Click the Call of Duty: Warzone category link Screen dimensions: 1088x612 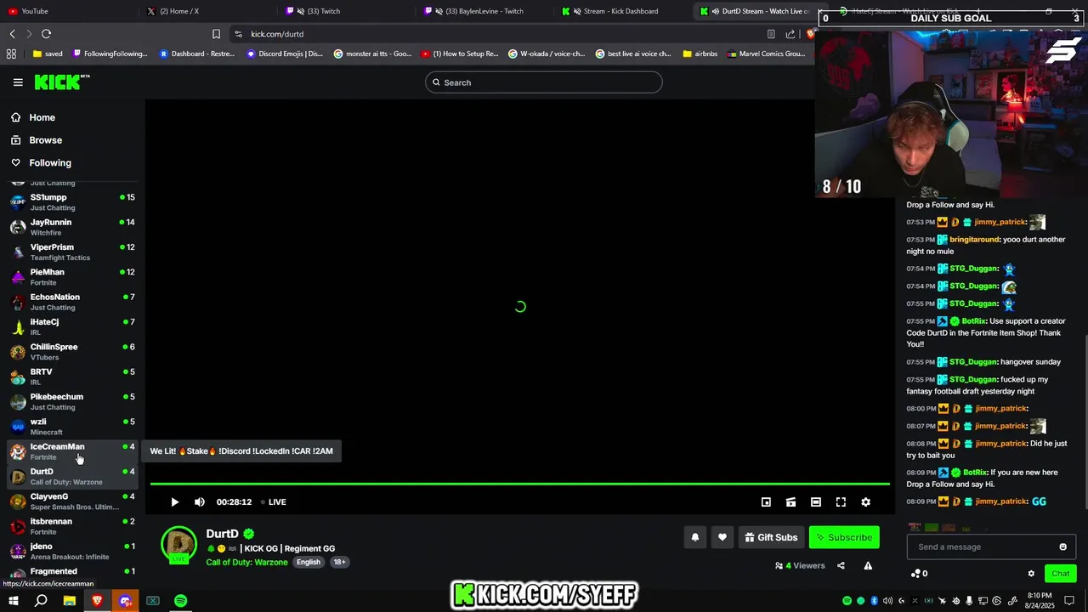(246, 562)
